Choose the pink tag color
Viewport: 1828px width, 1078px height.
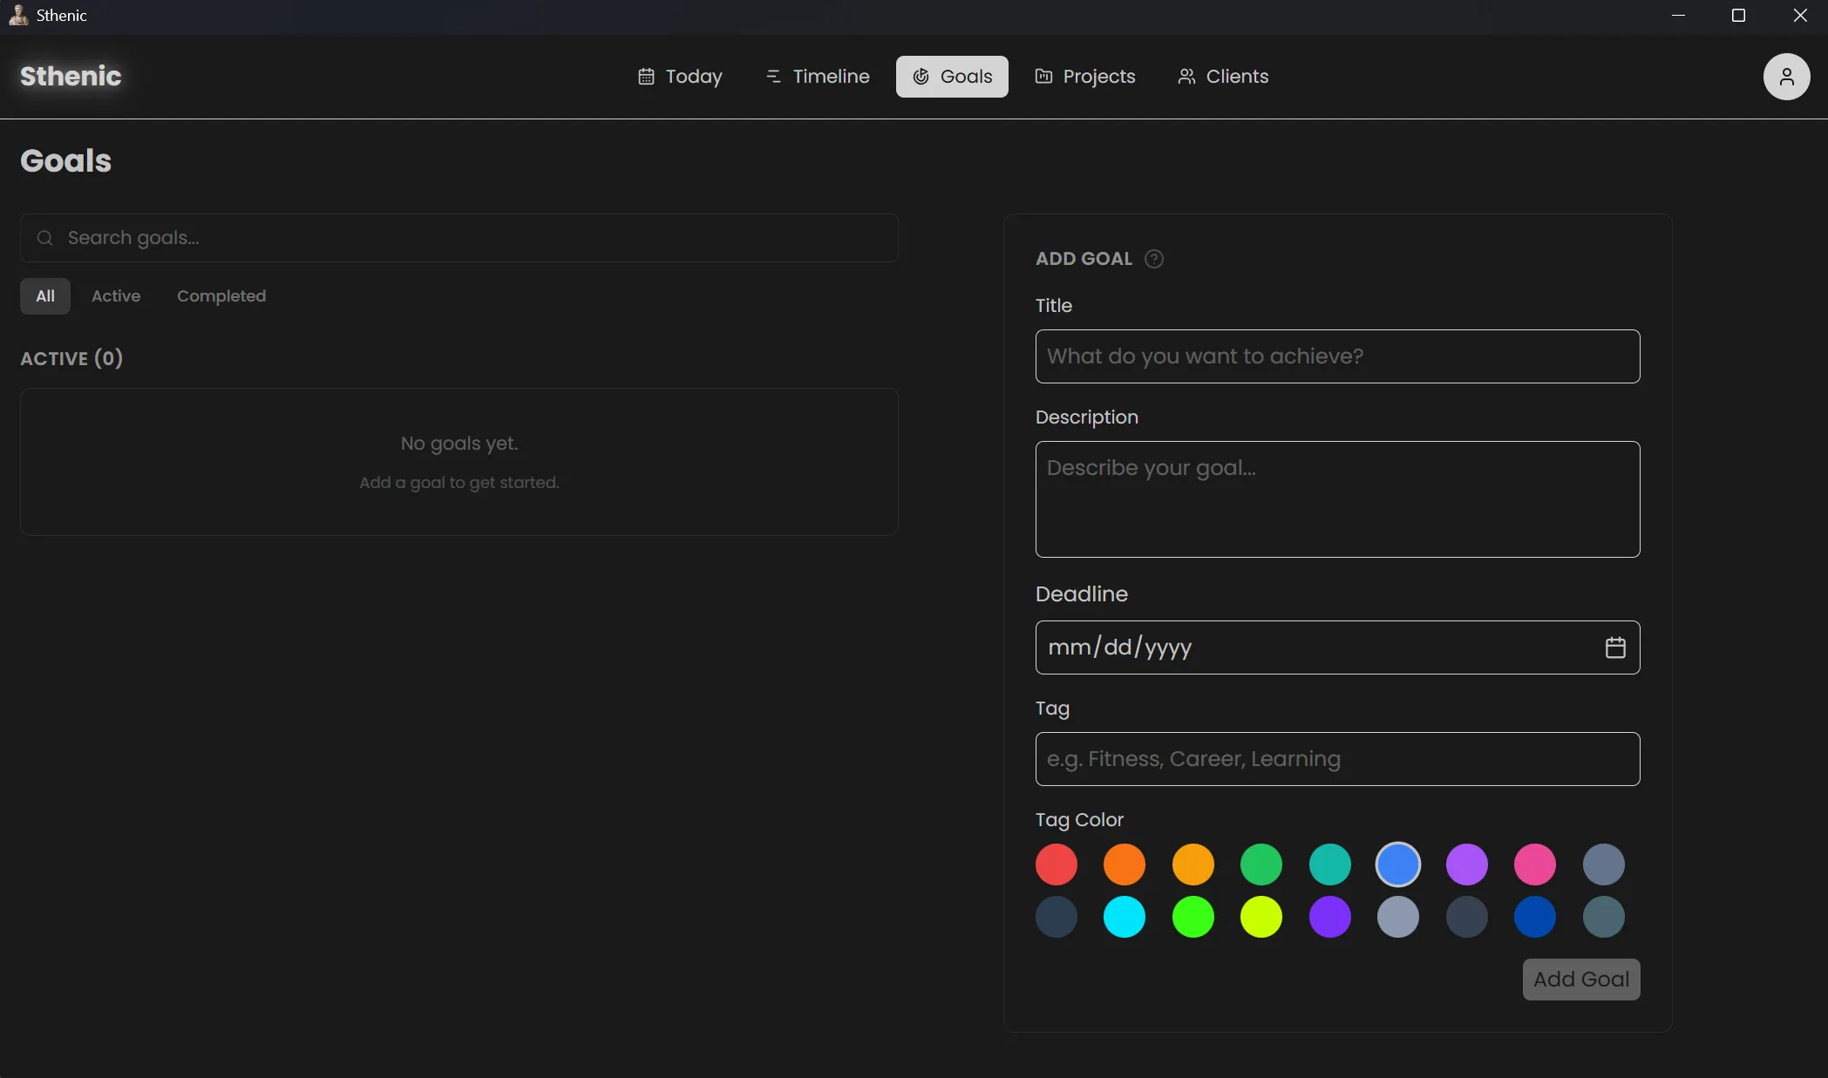(1535, 864)
